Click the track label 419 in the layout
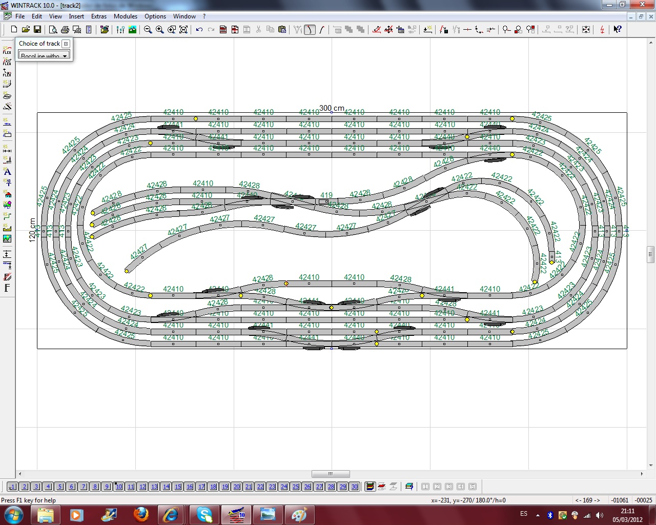 click(x=326, y=195)
